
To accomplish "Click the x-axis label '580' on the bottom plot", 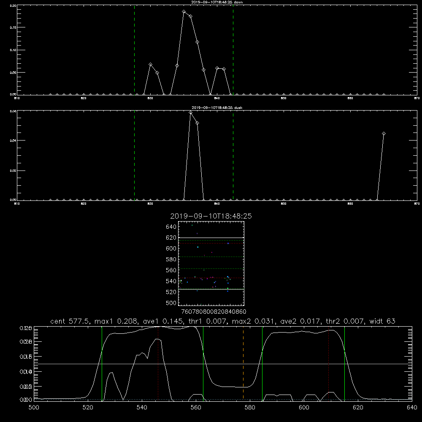I will tap(250, 408).
